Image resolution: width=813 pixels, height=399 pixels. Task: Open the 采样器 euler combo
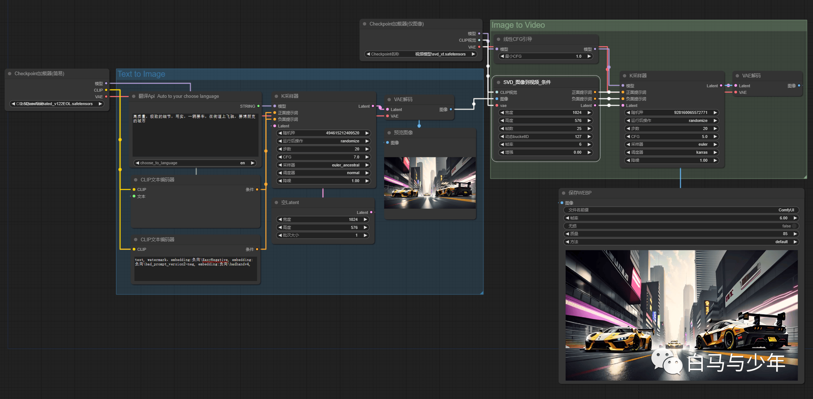coord(672,145)
